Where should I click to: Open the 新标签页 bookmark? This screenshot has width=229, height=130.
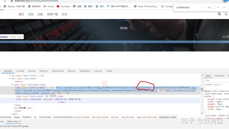(34, 6)
